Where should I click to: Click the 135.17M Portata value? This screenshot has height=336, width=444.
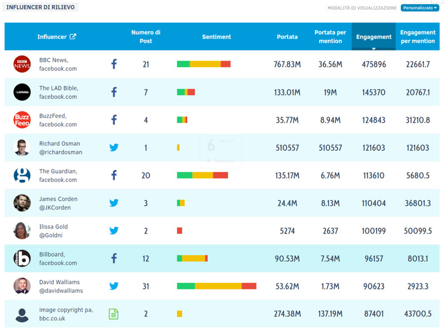point(287,175)
